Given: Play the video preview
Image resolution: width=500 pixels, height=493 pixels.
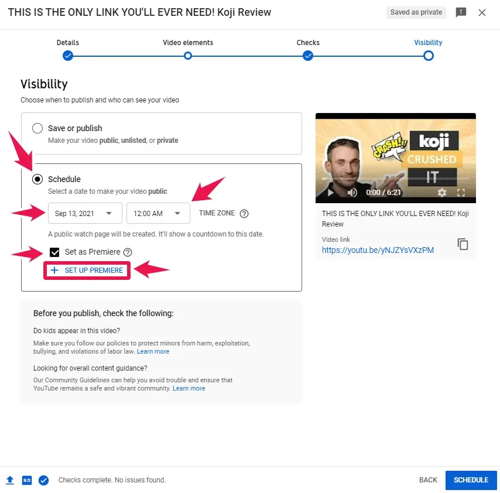Looking at the screenshot, I should (x=330, y=192).
